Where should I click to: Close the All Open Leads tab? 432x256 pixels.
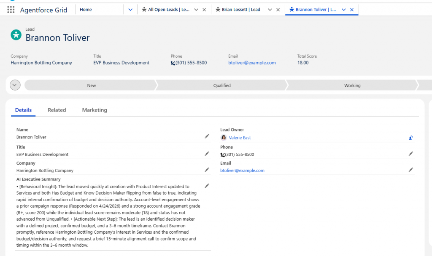pos(204,10)
